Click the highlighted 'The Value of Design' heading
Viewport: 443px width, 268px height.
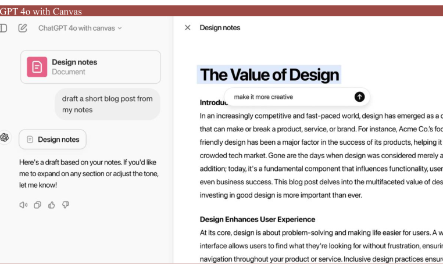pyautogui.click(x=269, y=74)
